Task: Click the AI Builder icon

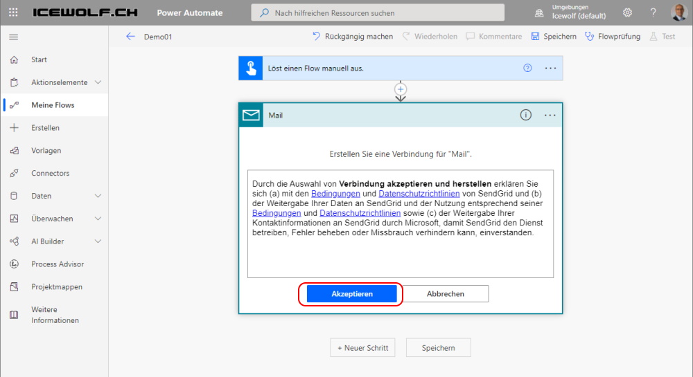Action: pyautogui.click(x=14, y=241)
